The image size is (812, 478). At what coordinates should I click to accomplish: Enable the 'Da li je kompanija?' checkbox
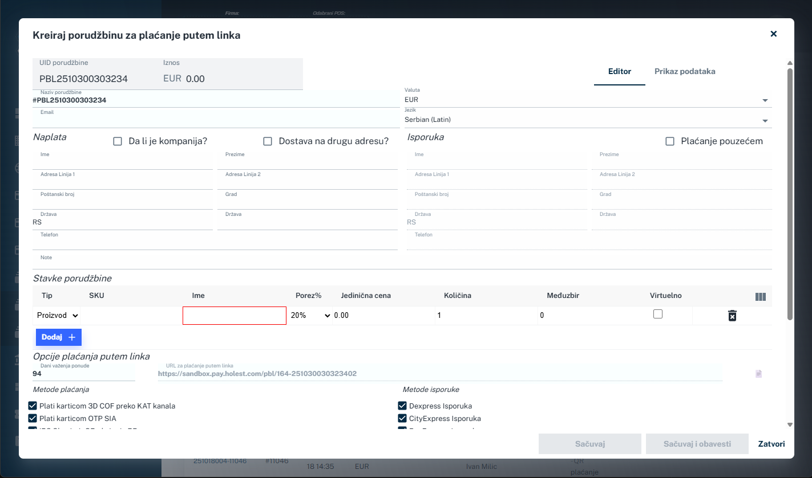pos(118,140)
